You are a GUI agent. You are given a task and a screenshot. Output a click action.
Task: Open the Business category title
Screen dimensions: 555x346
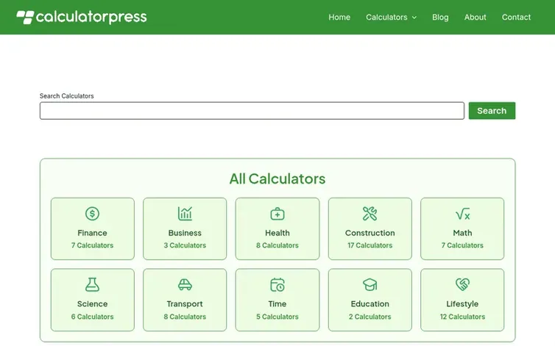[x=185, y=233]
